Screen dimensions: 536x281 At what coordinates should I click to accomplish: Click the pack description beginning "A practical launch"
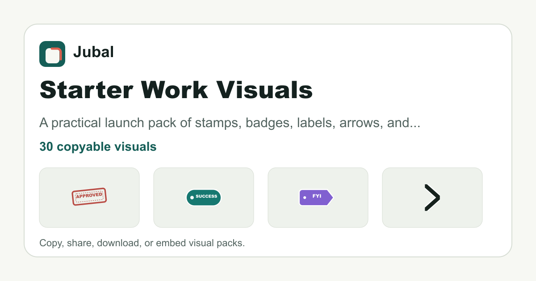point(230,123)
